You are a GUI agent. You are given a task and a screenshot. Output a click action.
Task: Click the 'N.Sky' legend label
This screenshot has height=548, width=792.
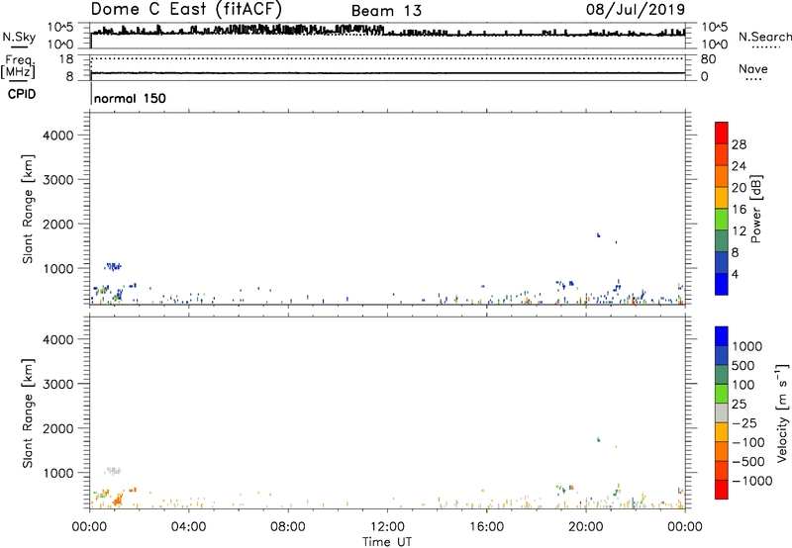19,37
